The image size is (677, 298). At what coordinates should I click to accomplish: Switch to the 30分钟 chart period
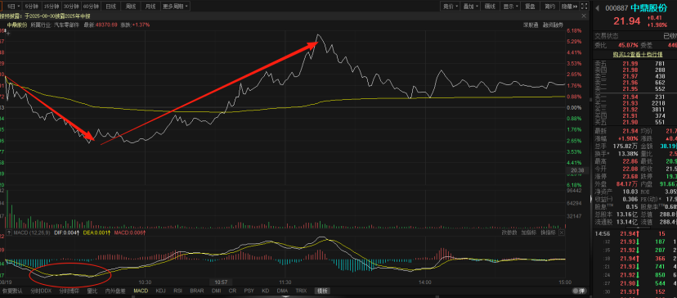pyautogui.click(x=71, y=6)
